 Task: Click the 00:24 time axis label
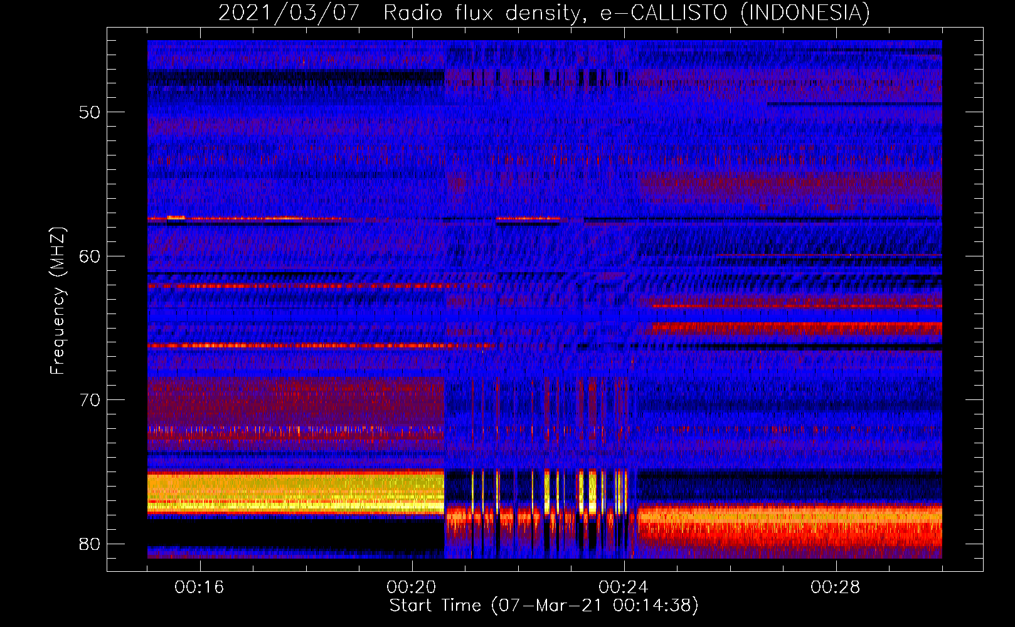pyautogui.click(x=624, y=587)
